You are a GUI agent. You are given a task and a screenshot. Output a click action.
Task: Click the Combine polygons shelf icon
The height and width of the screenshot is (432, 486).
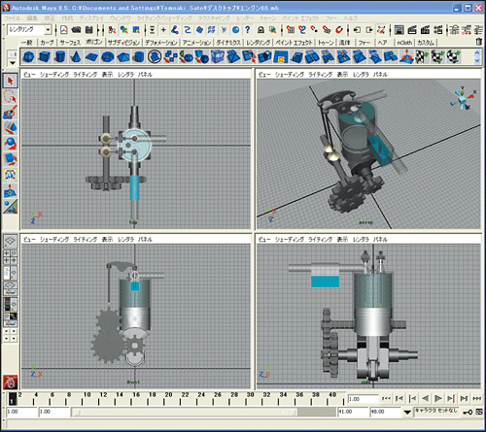(170, 57)
